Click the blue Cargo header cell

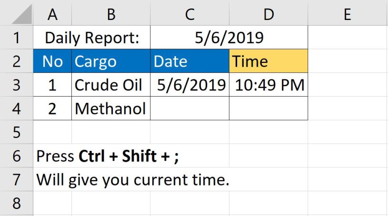click(x=110, y=61)
